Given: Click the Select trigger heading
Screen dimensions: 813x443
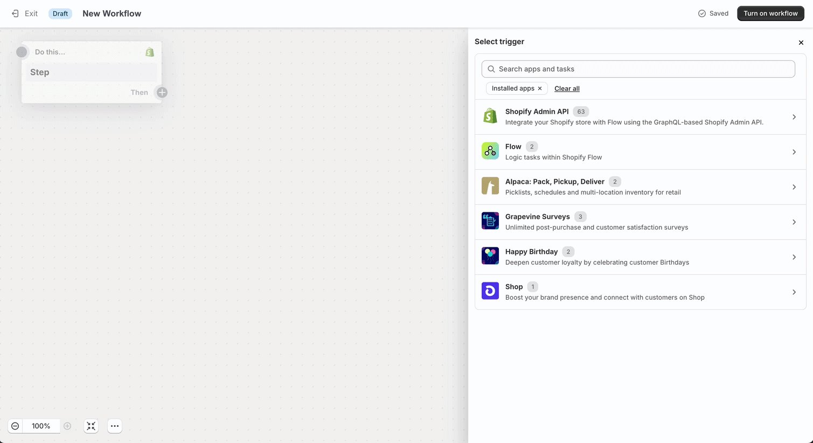Looking at the screenshot, I should [x=499, y=41].
